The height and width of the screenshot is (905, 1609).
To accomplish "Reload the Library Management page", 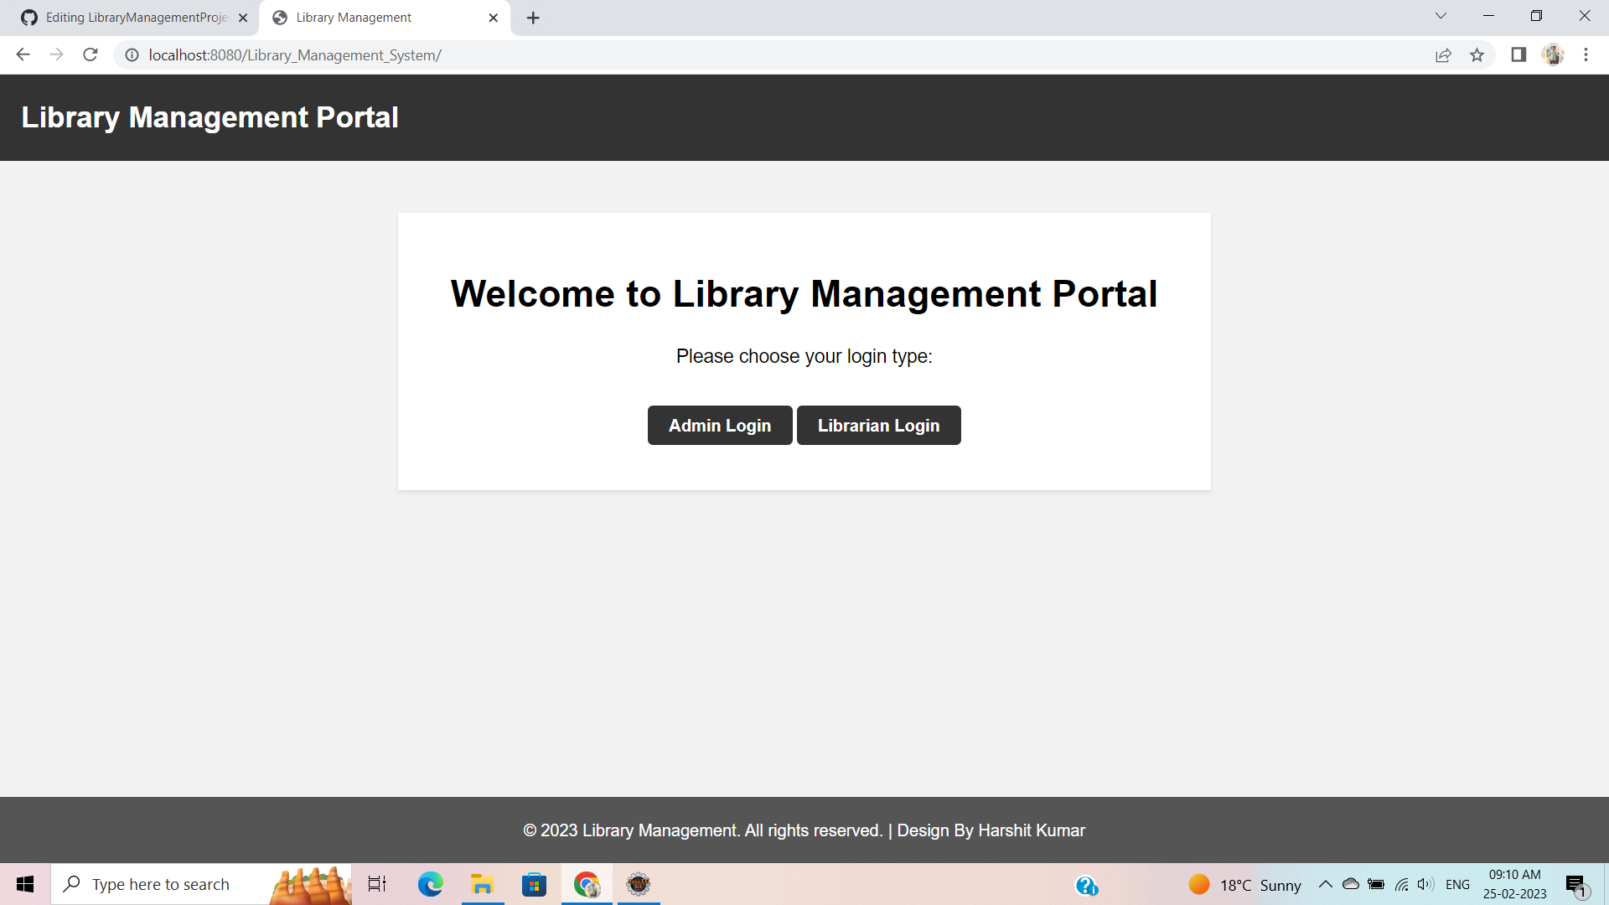I will tap(90, 54).
